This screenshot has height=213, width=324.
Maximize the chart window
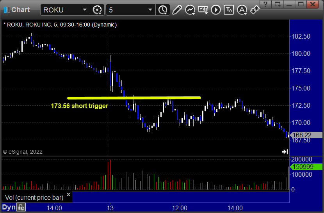click(301, 4)
